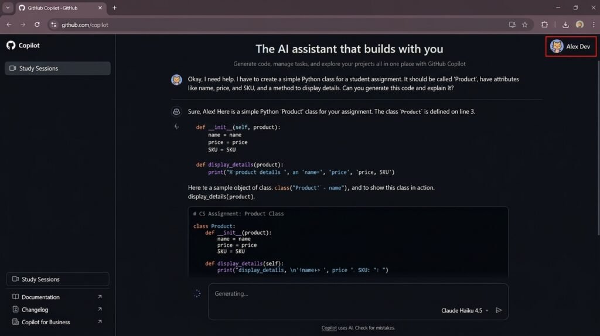Click the Copilot bot avatar beside the response
This screenshot has height=336, width=600.
[x=176, y=112]
